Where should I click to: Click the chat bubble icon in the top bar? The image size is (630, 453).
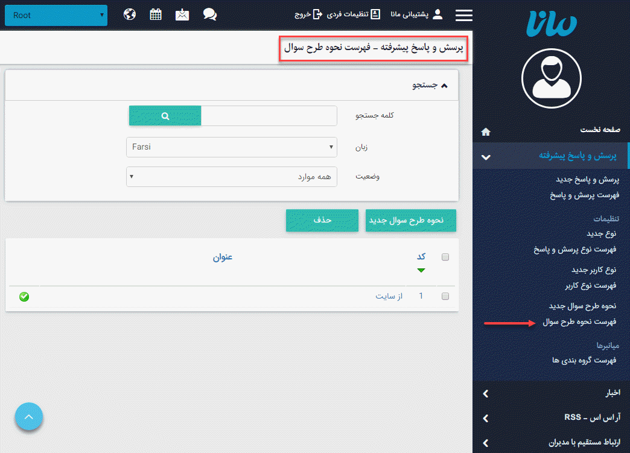tap(209, 14)
